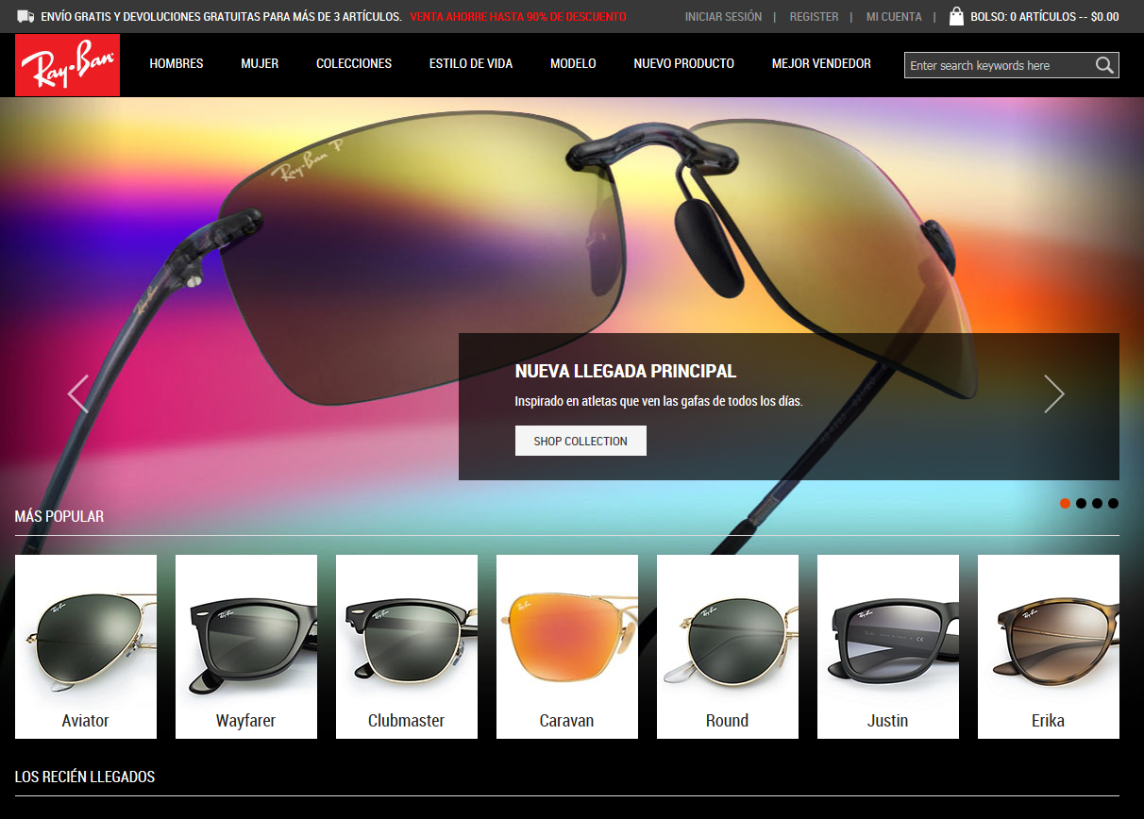The width and height of the screenshot is (1144, 819).
Task: Click the shopping bag icon
Action: coord(957,16)
